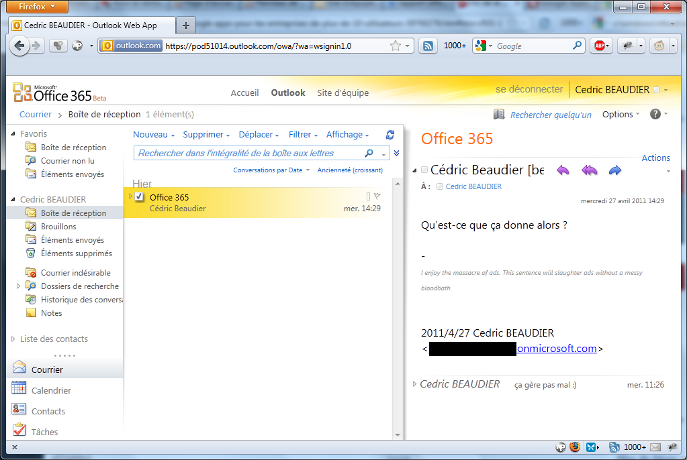The width and height of the screenshot is (687, 460).
Task: Open Brouillons folder
Action: (58, 226)
